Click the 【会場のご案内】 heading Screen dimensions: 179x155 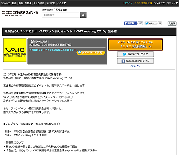tap(40, 42)
